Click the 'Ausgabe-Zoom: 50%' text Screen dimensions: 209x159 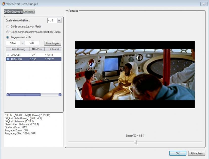coord(16,130)
